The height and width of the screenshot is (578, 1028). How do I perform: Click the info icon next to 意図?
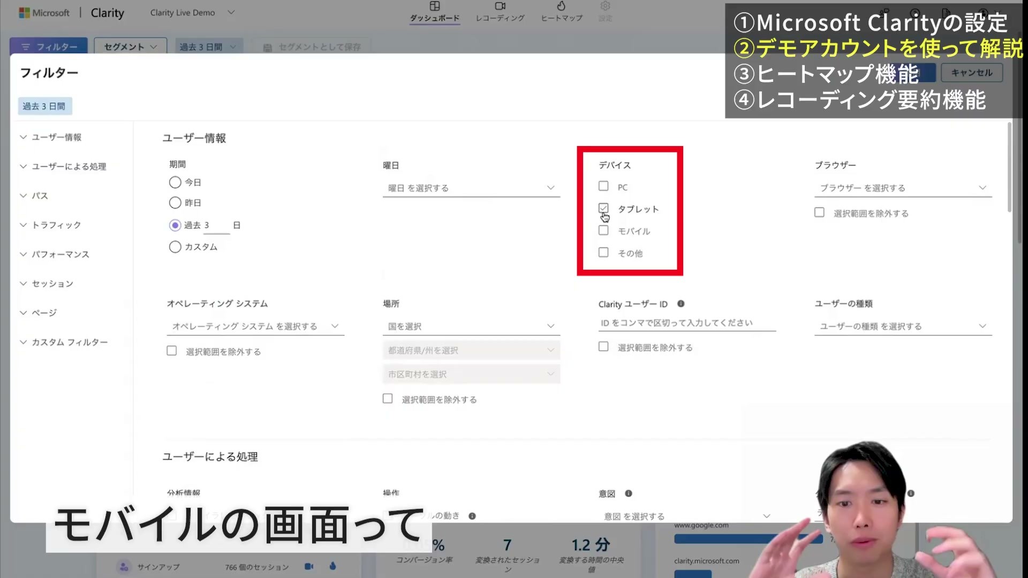[x=629, y=493]
